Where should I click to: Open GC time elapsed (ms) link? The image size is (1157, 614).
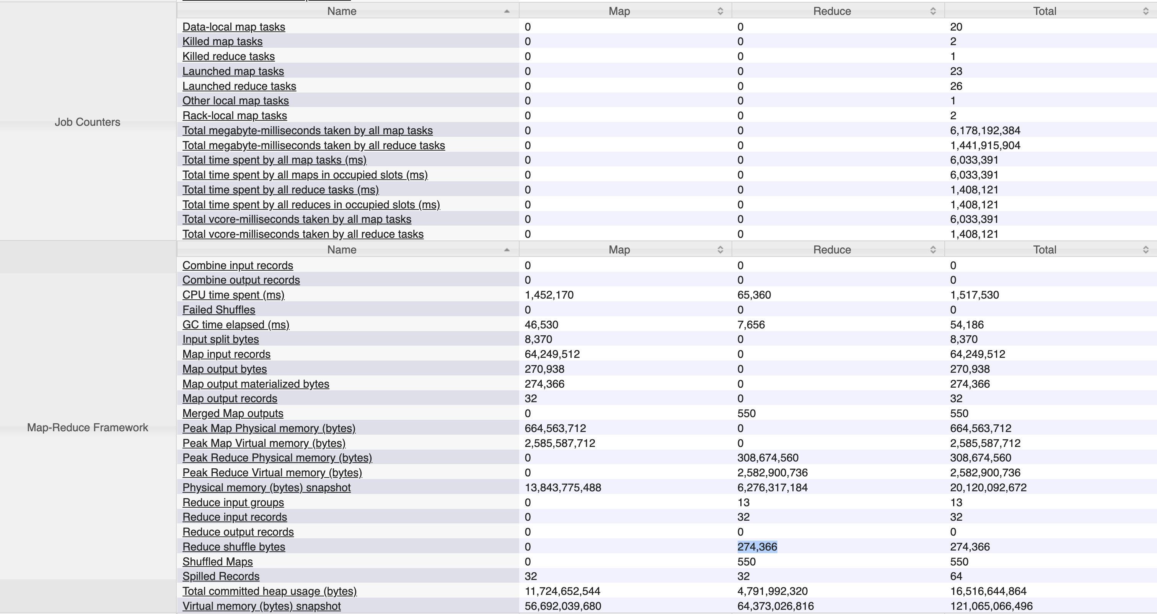236,325
